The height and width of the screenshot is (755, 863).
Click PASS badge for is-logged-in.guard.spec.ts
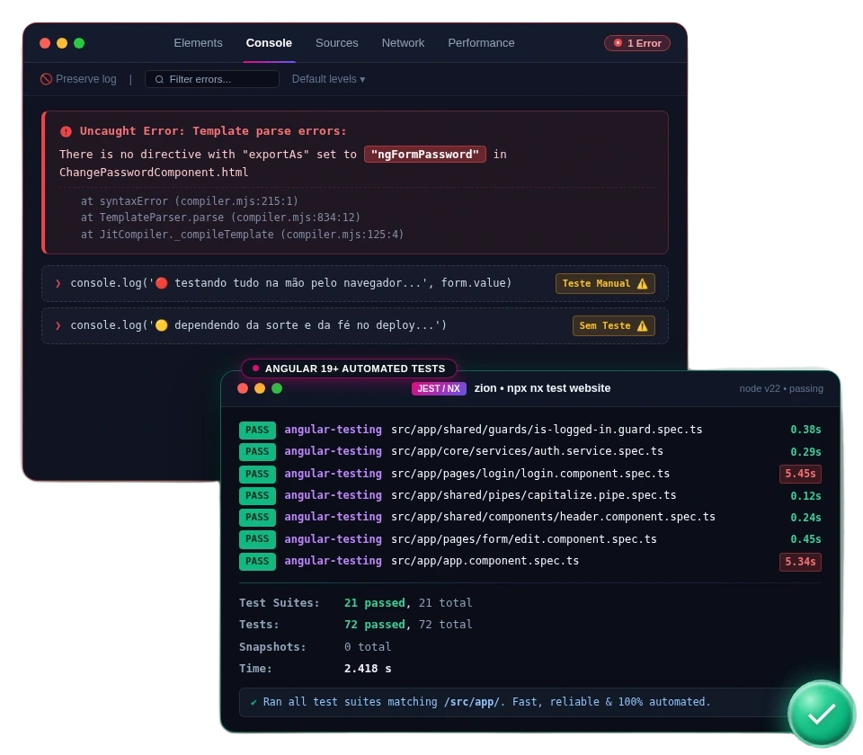[x=257, y=430]
